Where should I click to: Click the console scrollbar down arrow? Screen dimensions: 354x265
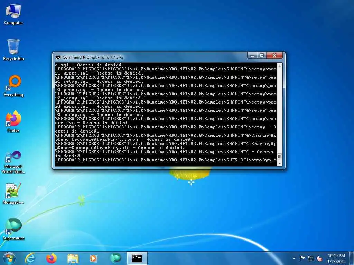(x=280, y=163)
